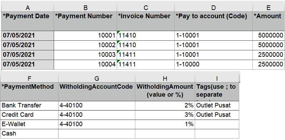Select the Credit Card cell
This screenshot has width=285, height=140.
(29, 115)
